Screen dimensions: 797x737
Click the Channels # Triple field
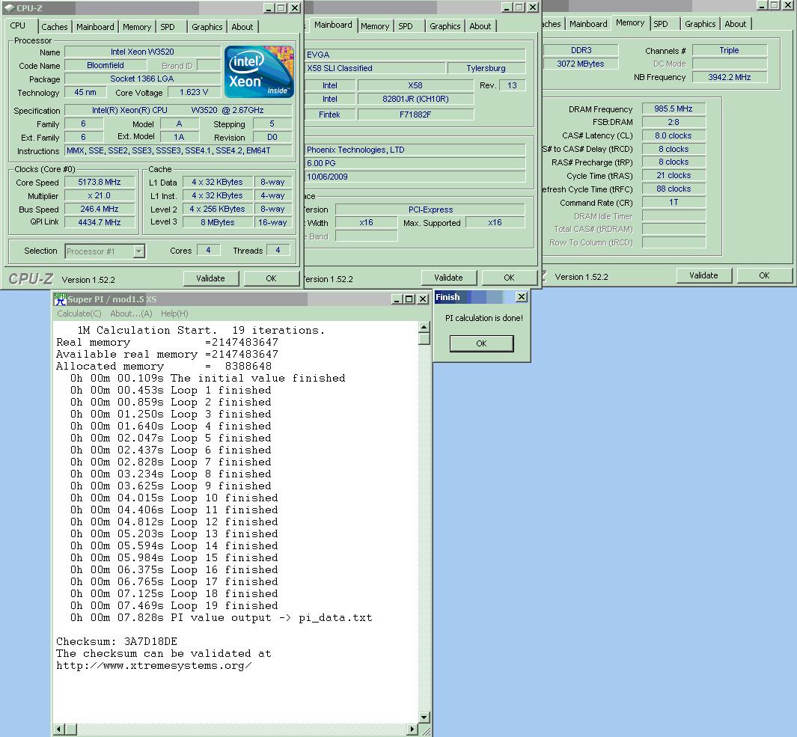click(x=730, y=50)
